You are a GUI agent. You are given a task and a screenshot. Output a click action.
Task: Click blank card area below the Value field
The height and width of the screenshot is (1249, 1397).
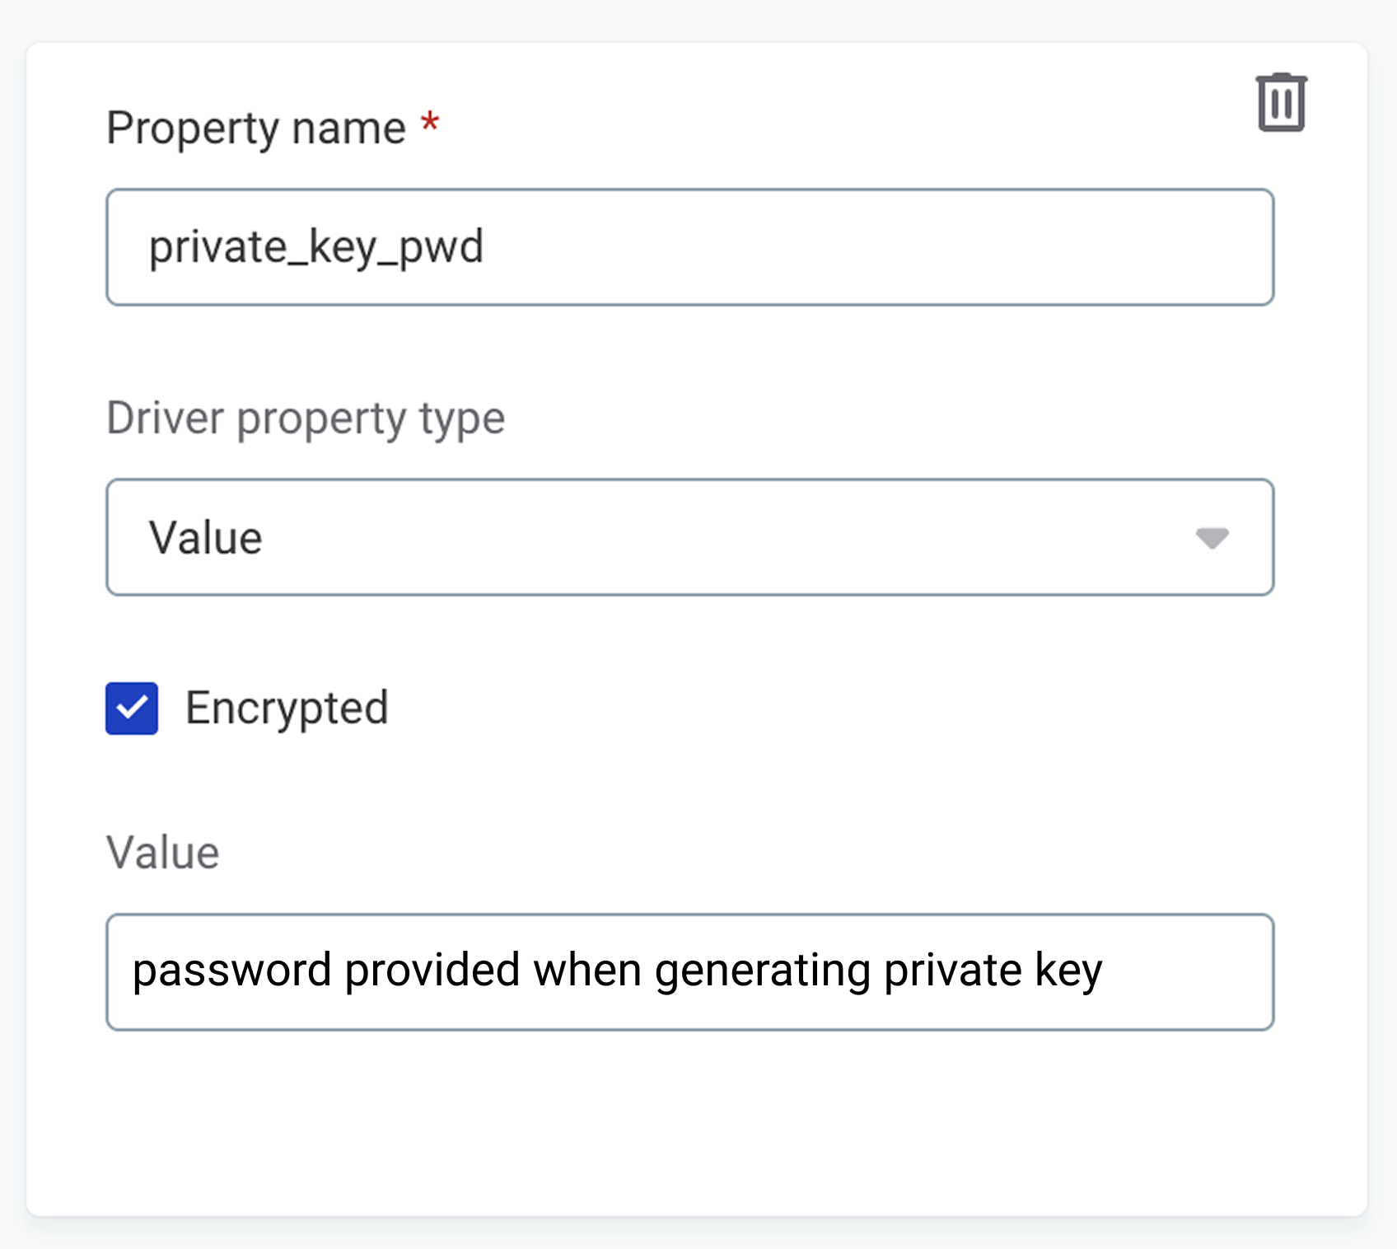(689, 1120)
